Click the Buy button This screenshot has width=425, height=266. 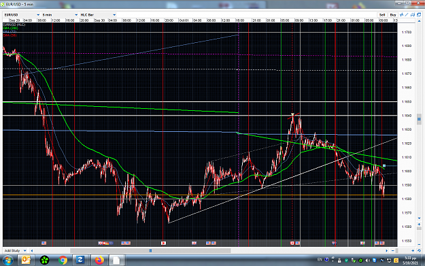click(x=393, y=15)
